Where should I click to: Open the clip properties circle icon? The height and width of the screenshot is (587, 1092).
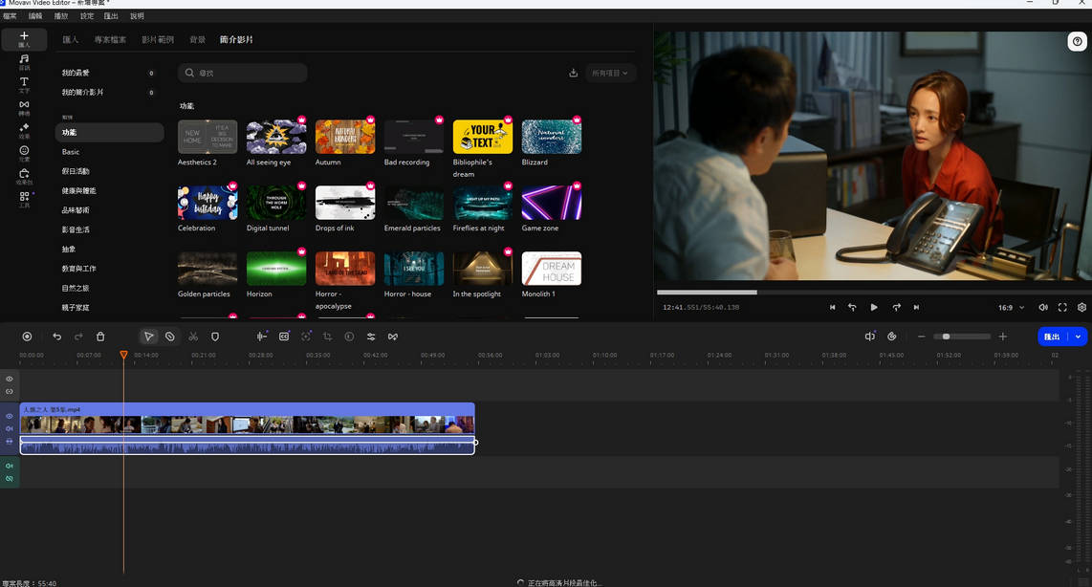tap(350, 337)
